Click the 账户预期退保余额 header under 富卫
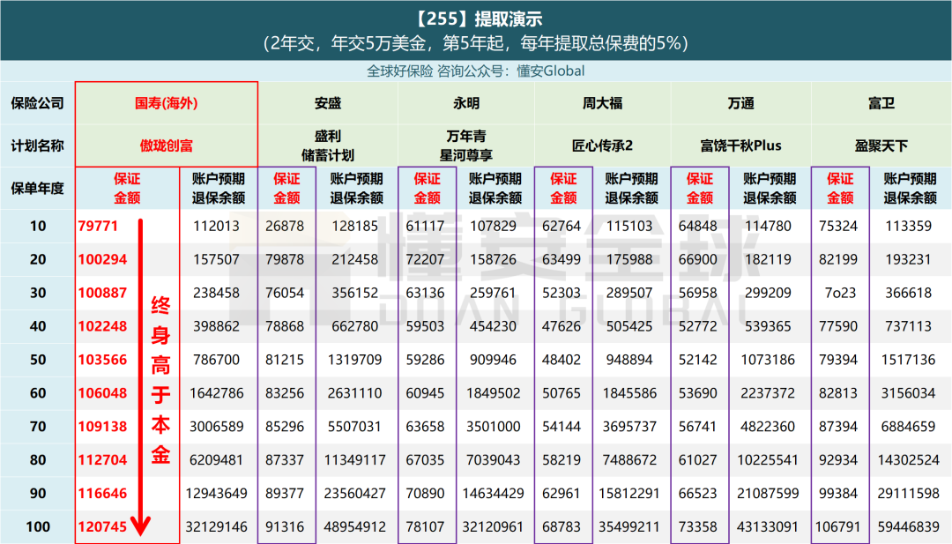 [910, 188]
